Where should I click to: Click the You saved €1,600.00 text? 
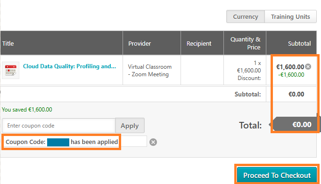(x=27, y=110)
